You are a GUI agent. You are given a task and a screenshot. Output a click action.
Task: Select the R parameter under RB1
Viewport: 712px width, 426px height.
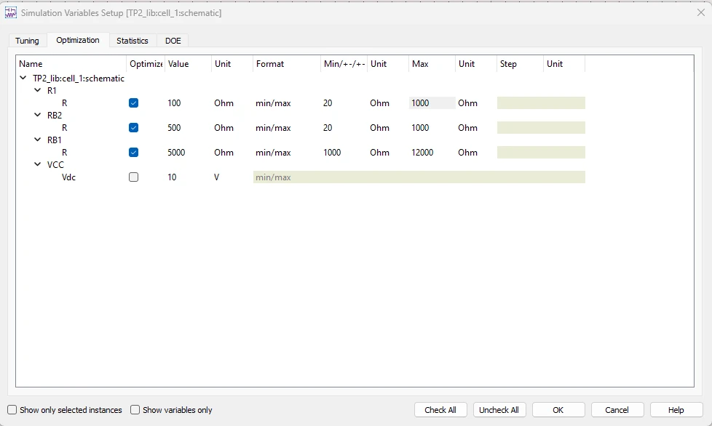(65, 152)
